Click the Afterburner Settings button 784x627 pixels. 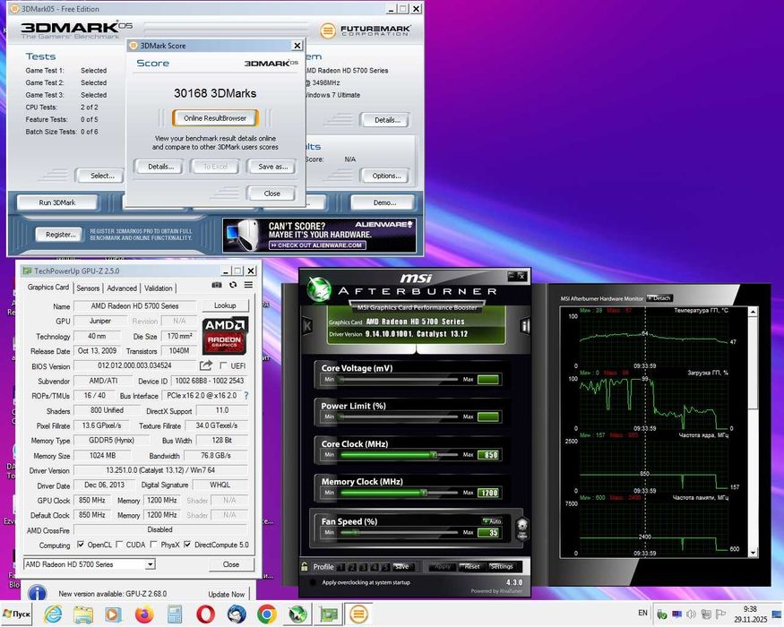pos(502,566)
